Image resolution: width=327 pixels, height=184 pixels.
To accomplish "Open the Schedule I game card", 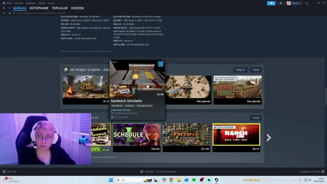I will tap(137, 138).
